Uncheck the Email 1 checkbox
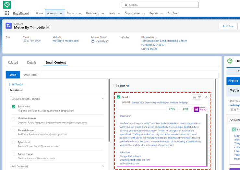Screen dimensions: 240x170 click(x=118, y=97)
